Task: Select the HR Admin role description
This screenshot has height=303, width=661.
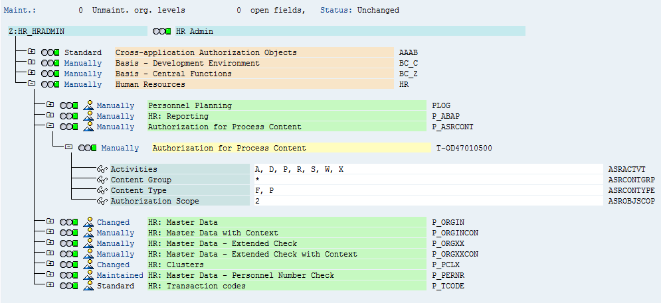Action: point(350,31)
